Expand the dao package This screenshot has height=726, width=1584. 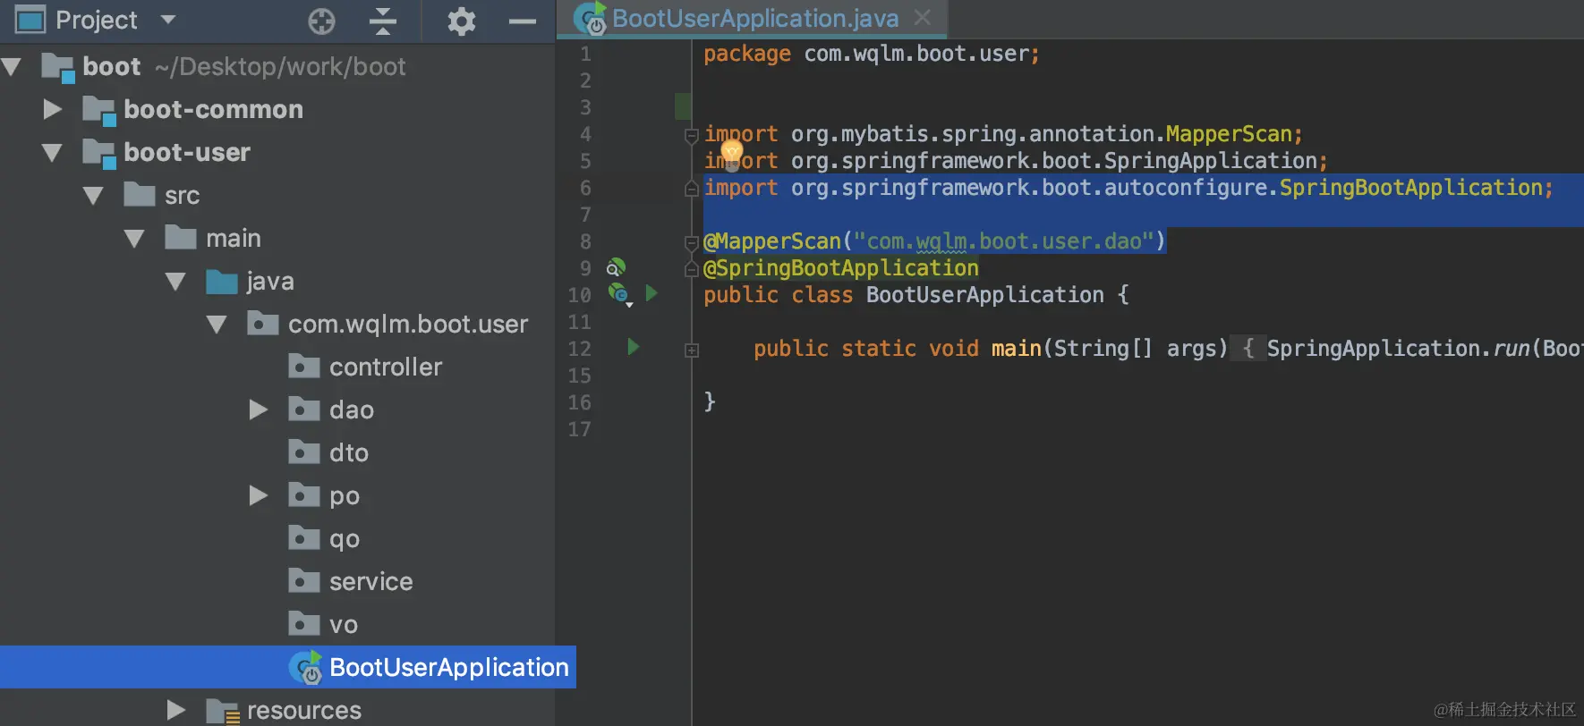click(259, 409)
